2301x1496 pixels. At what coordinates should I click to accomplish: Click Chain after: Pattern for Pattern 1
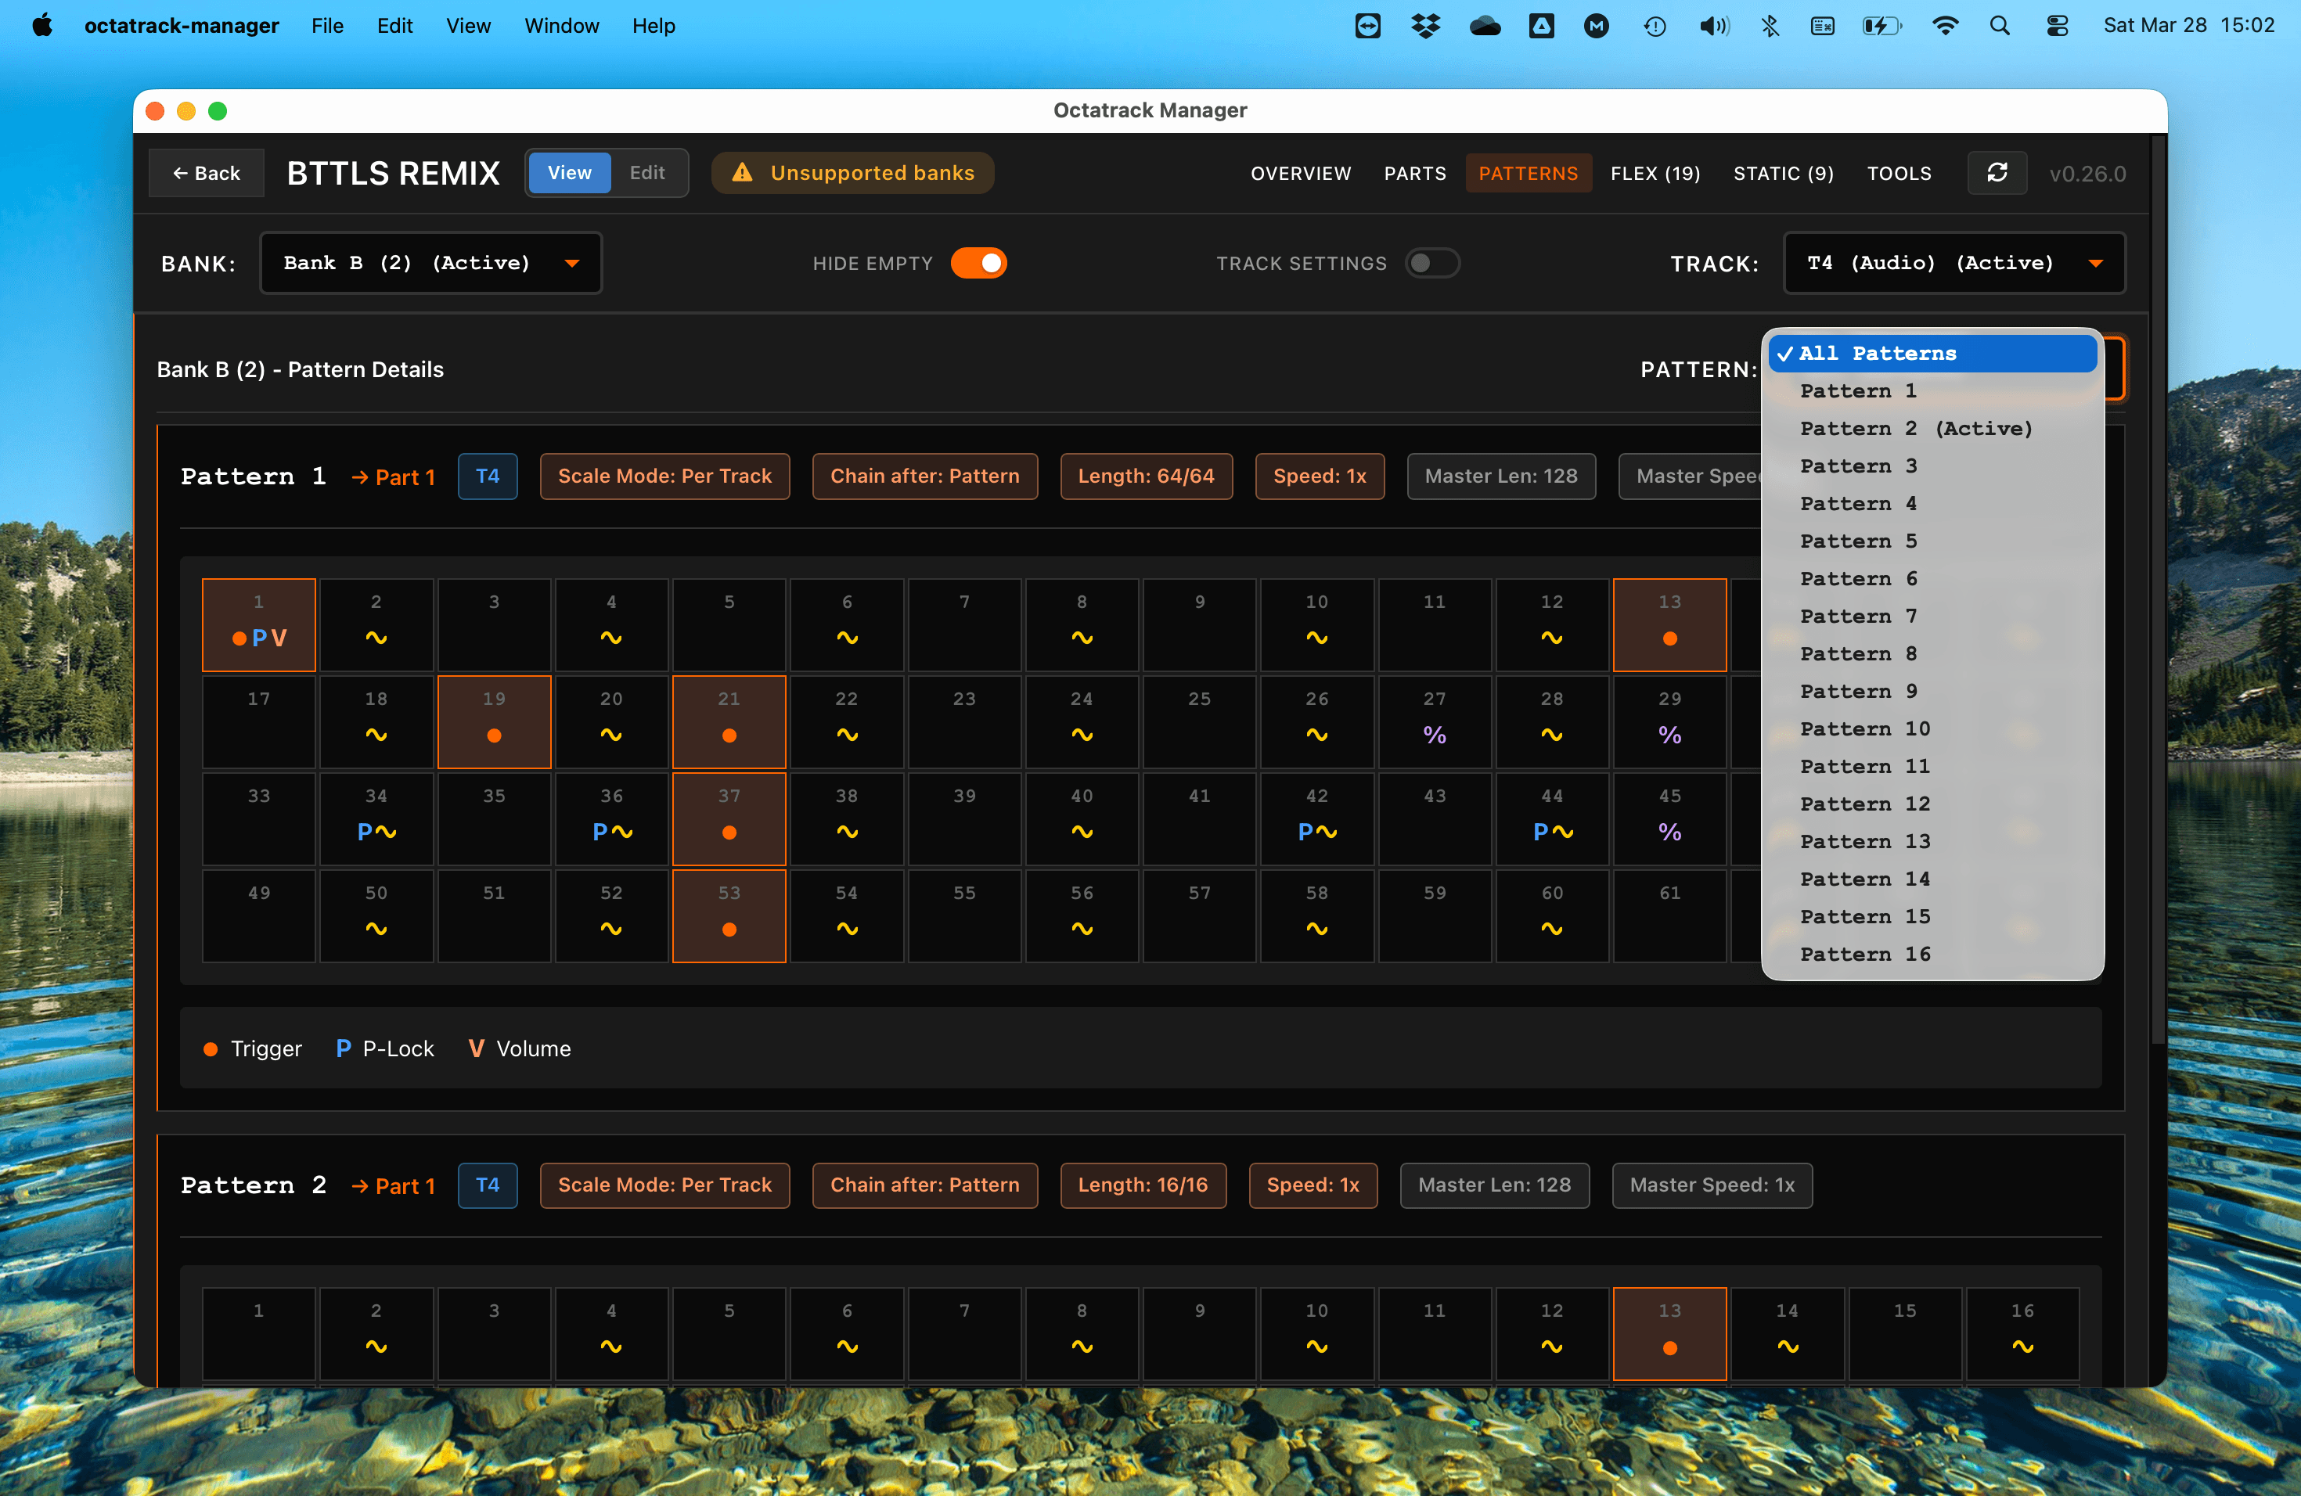pos(924,476)
